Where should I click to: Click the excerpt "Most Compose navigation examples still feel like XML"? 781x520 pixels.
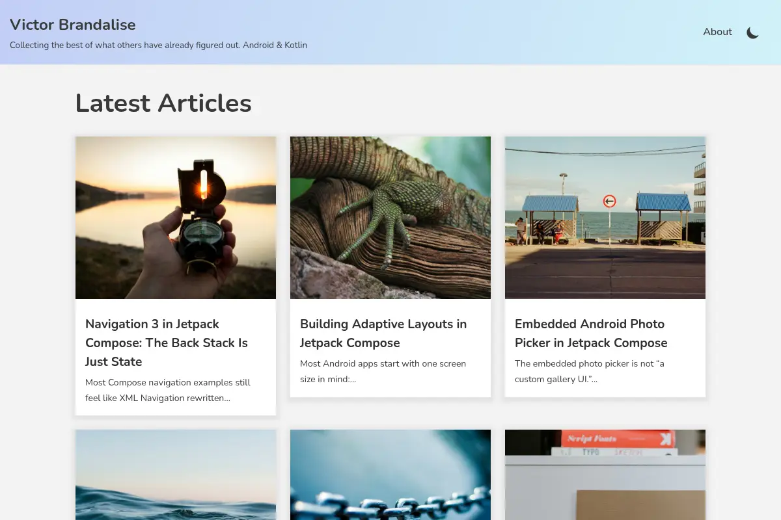(x=168, y=390)
